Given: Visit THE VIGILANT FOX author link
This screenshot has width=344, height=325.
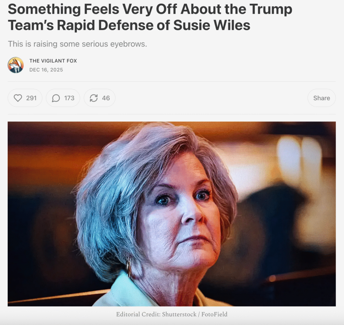Looking at the screenshot, I should point(53,61).
